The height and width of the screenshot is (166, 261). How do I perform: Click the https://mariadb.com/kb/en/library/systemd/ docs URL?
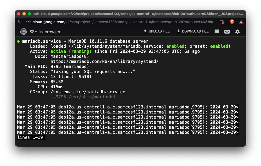[x=105, y=61]
